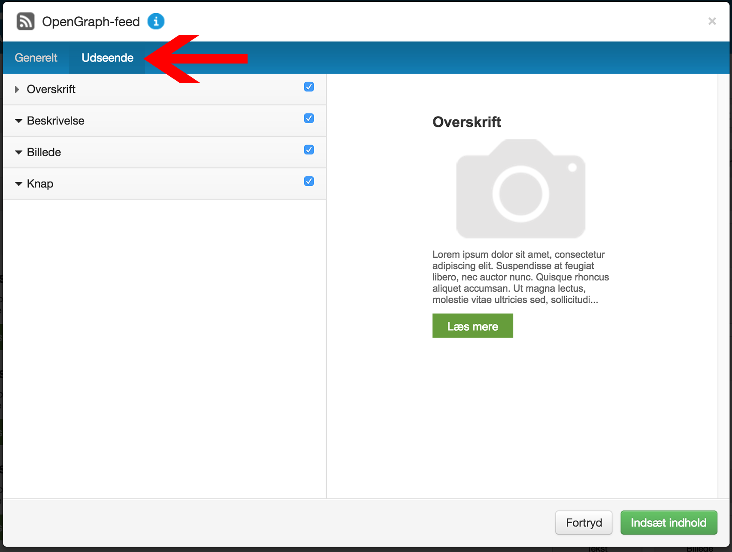The height and width of the screenshot is (552, 732).
Task: Click the Læs mere preview button
Action: 472,326
